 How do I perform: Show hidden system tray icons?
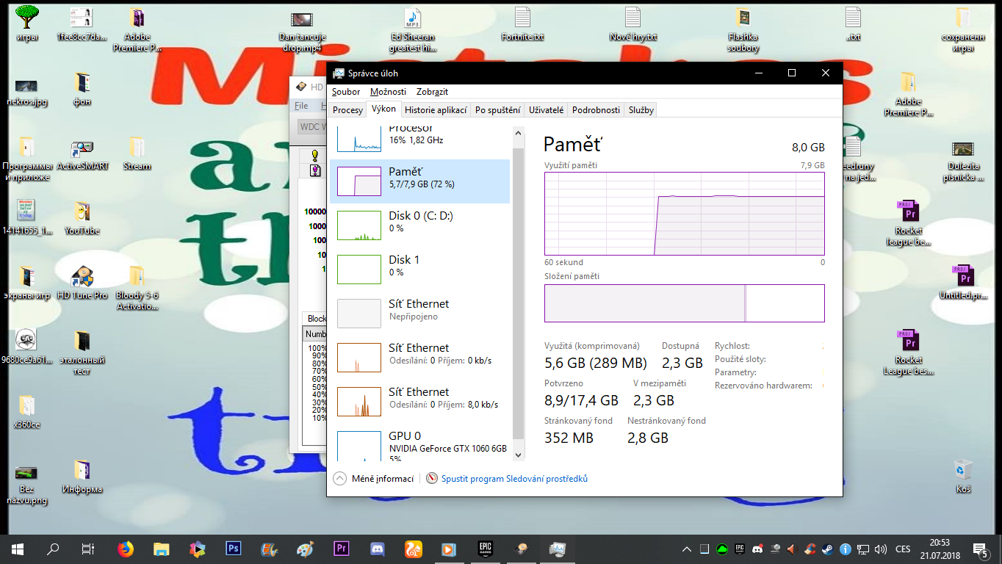coord(686,549)
